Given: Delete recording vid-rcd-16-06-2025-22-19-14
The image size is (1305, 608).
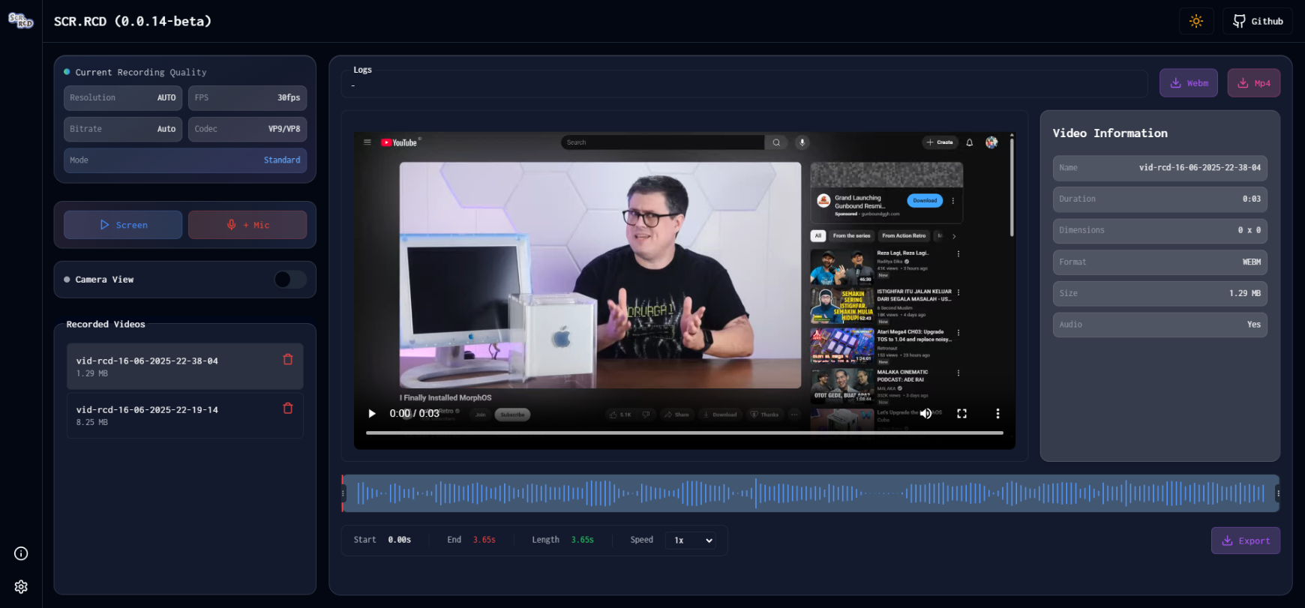Looking at the screenshot, I should coord(288,409).
